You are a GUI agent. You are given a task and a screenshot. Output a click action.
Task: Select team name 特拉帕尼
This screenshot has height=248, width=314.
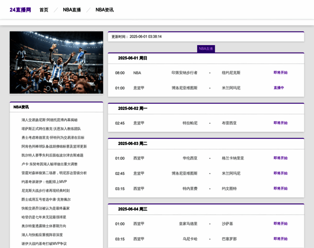click(190, 123)
